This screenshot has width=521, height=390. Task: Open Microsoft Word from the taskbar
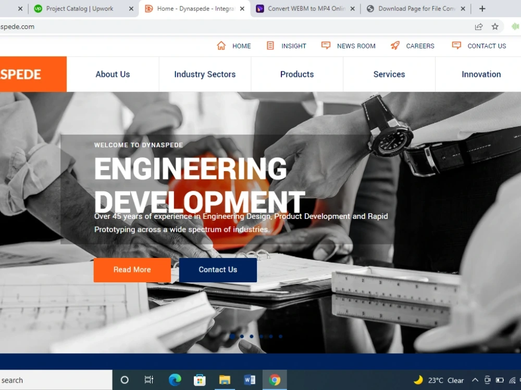(250, 380)
